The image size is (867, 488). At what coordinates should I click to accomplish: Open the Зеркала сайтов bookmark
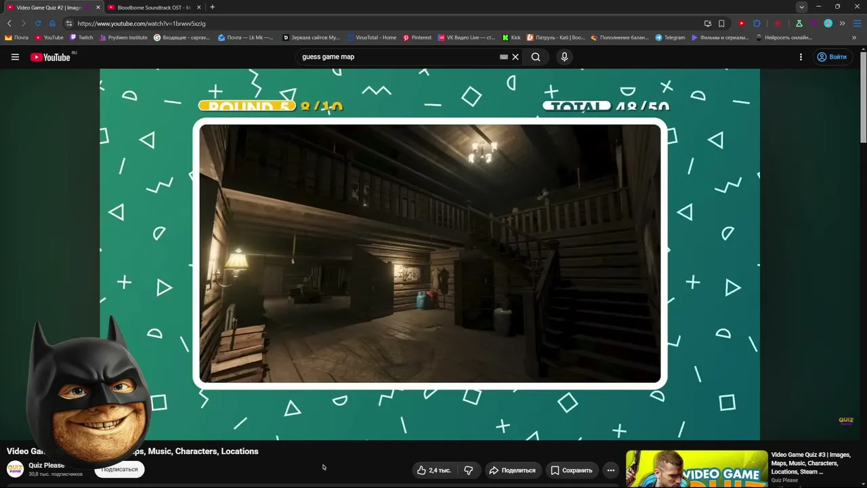pyautogui.click(x=311, y=38)
